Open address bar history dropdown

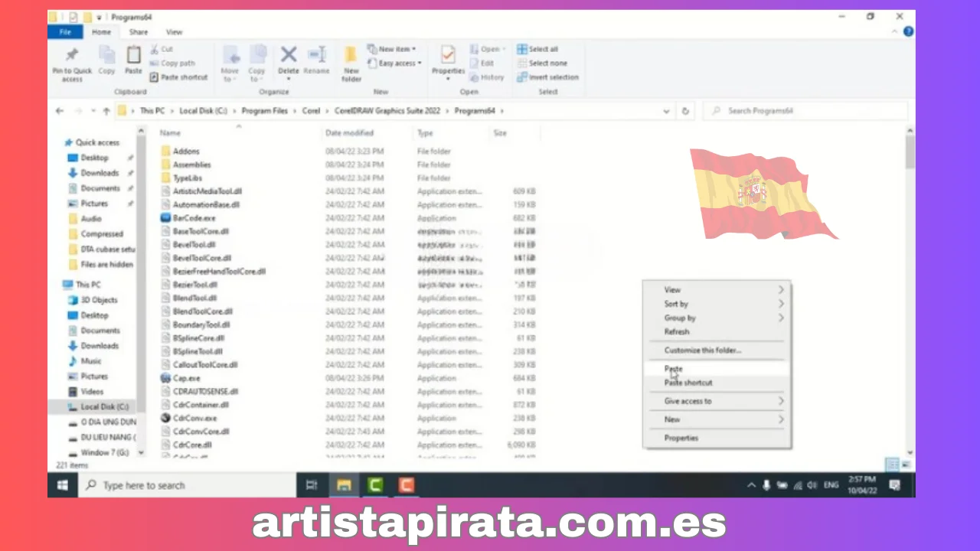click(666, 111)
